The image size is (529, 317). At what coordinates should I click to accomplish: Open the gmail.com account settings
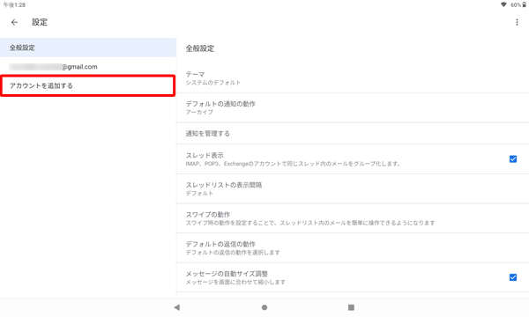[x=88, y=67]
